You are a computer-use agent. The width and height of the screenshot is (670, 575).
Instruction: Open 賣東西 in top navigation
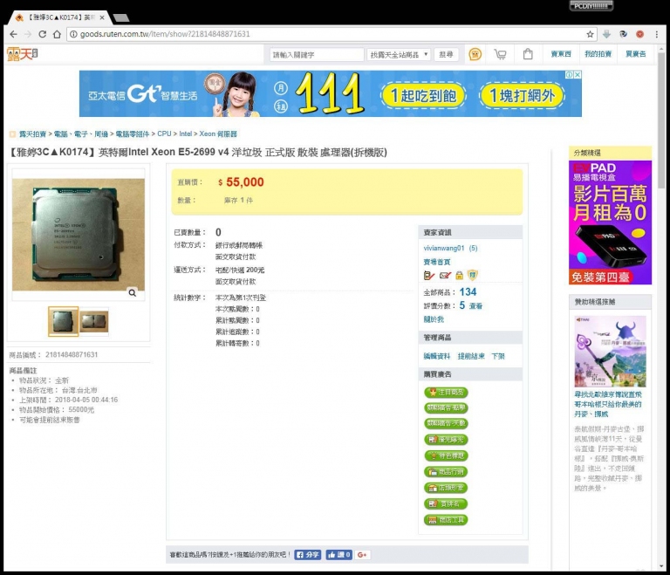[561, 54]
